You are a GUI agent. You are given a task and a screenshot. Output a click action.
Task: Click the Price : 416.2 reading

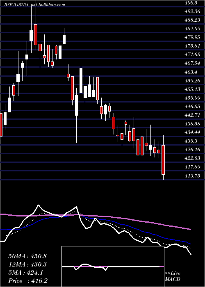pos(28,281)
